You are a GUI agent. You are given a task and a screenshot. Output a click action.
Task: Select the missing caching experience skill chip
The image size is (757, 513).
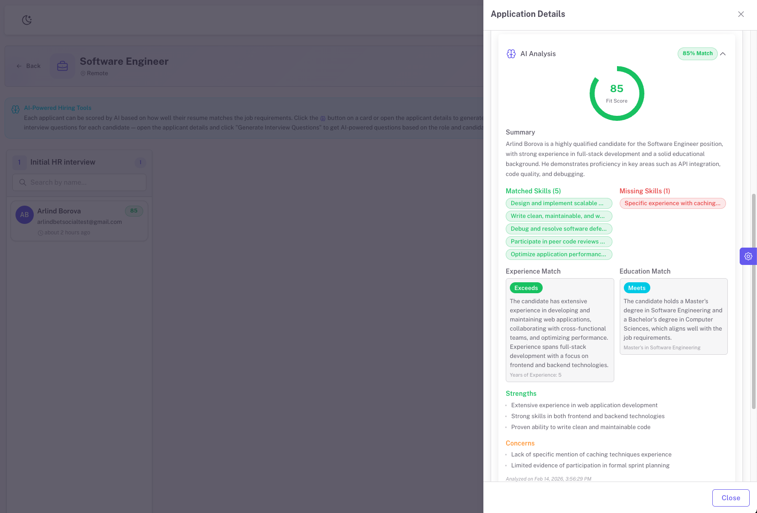coord(673,203)
